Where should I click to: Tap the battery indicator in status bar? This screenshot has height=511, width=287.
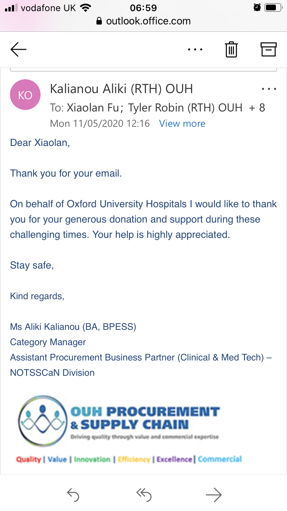pos(273,7)
